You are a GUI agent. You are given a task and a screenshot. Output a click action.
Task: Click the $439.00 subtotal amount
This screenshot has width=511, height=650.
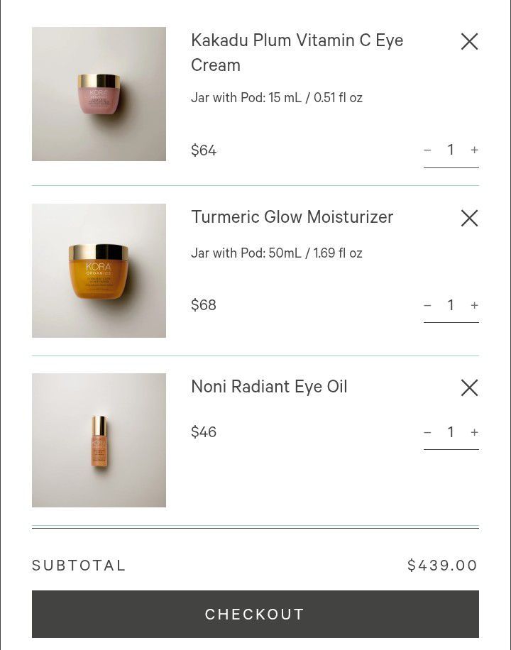(443, 566)
